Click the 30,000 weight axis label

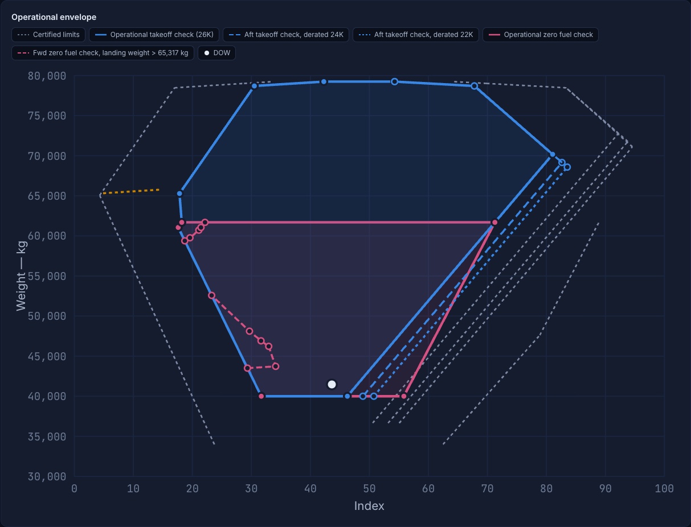pos(47,476)
